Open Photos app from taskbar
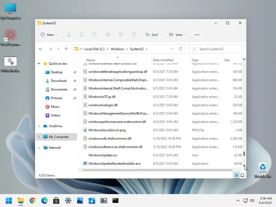 point(80,201)
